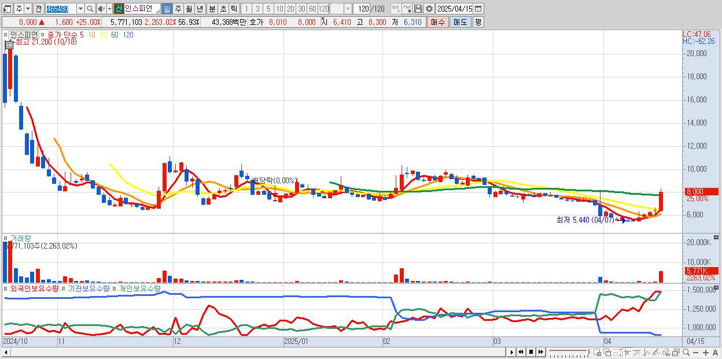722x359 pixels.
Task: Choose the 5 interval button
Action: coord(268,9)
